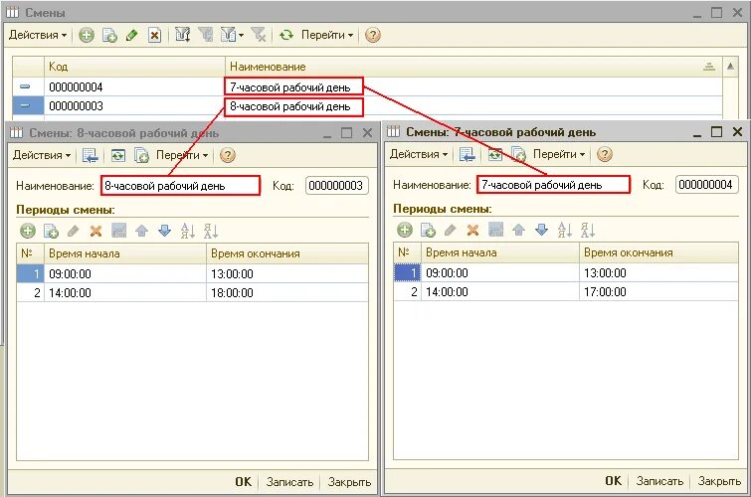Viewport: 751px width, 497px height.
Task: Select row number 1 in 8-часовой window table
Action: coord(31,273)
